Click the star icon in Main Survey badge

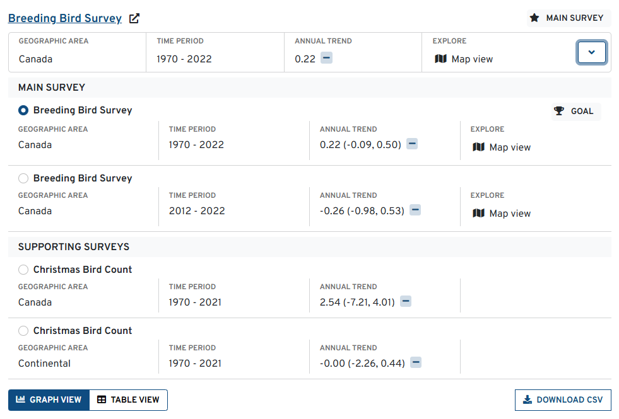(534, 18)
